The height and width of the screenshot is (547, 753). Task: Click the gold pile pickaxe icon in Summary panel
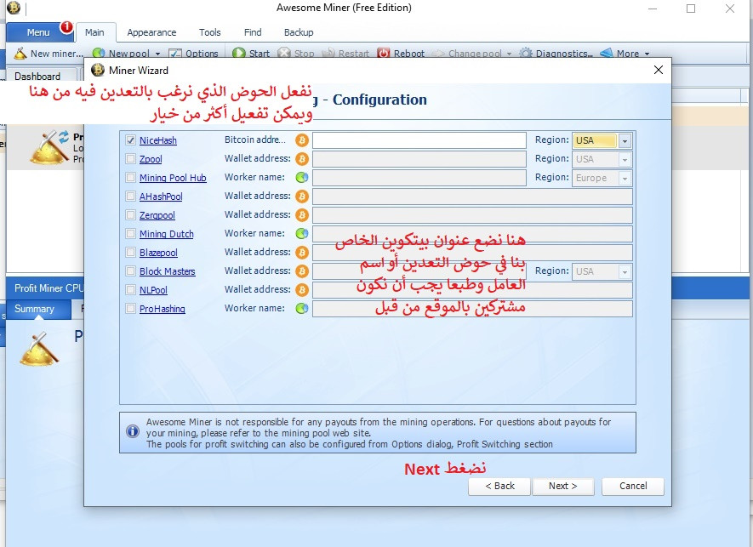(x=39, y=349)
